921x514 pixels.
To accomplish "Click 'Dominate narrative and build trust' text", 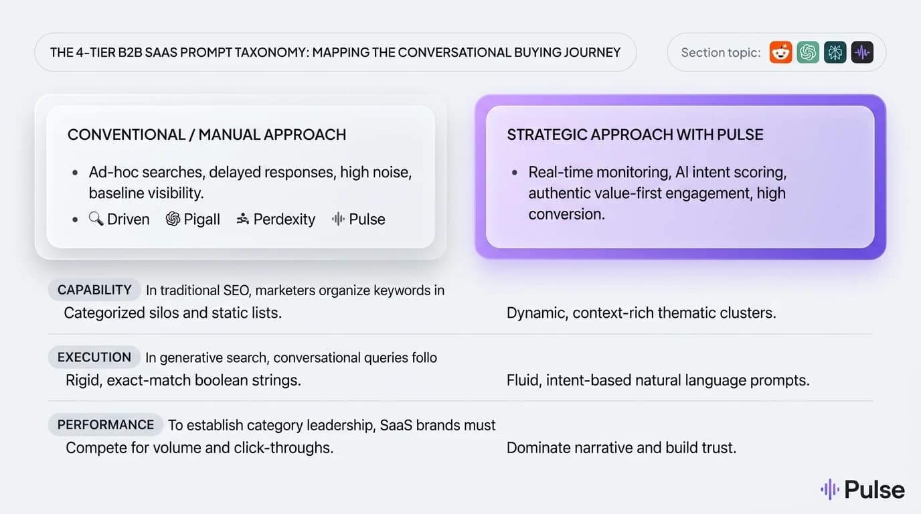I will [x=621, y=448].
